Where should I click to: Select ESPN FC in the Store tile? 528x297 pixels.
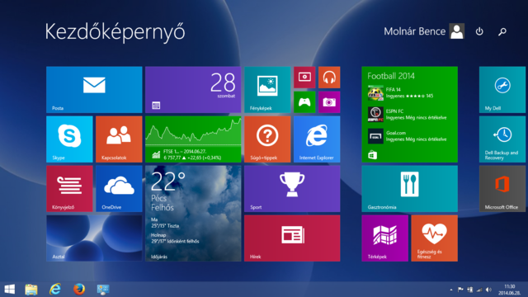[407, 115]
